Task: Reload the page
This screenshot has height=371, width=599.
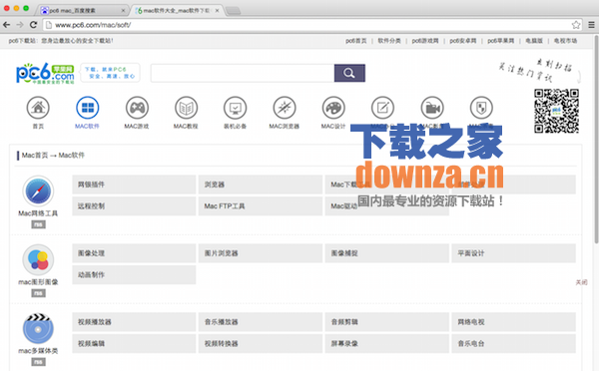Action: tap(33, 25)
